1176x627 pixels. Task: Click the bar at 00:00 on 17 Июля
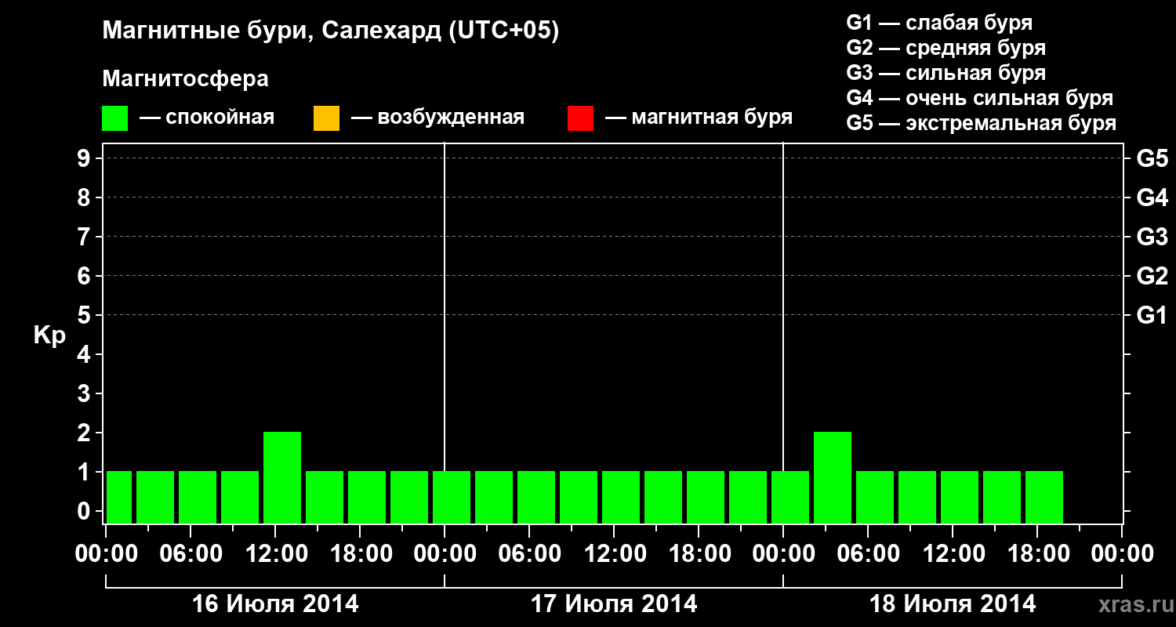(x=452, y=497)
